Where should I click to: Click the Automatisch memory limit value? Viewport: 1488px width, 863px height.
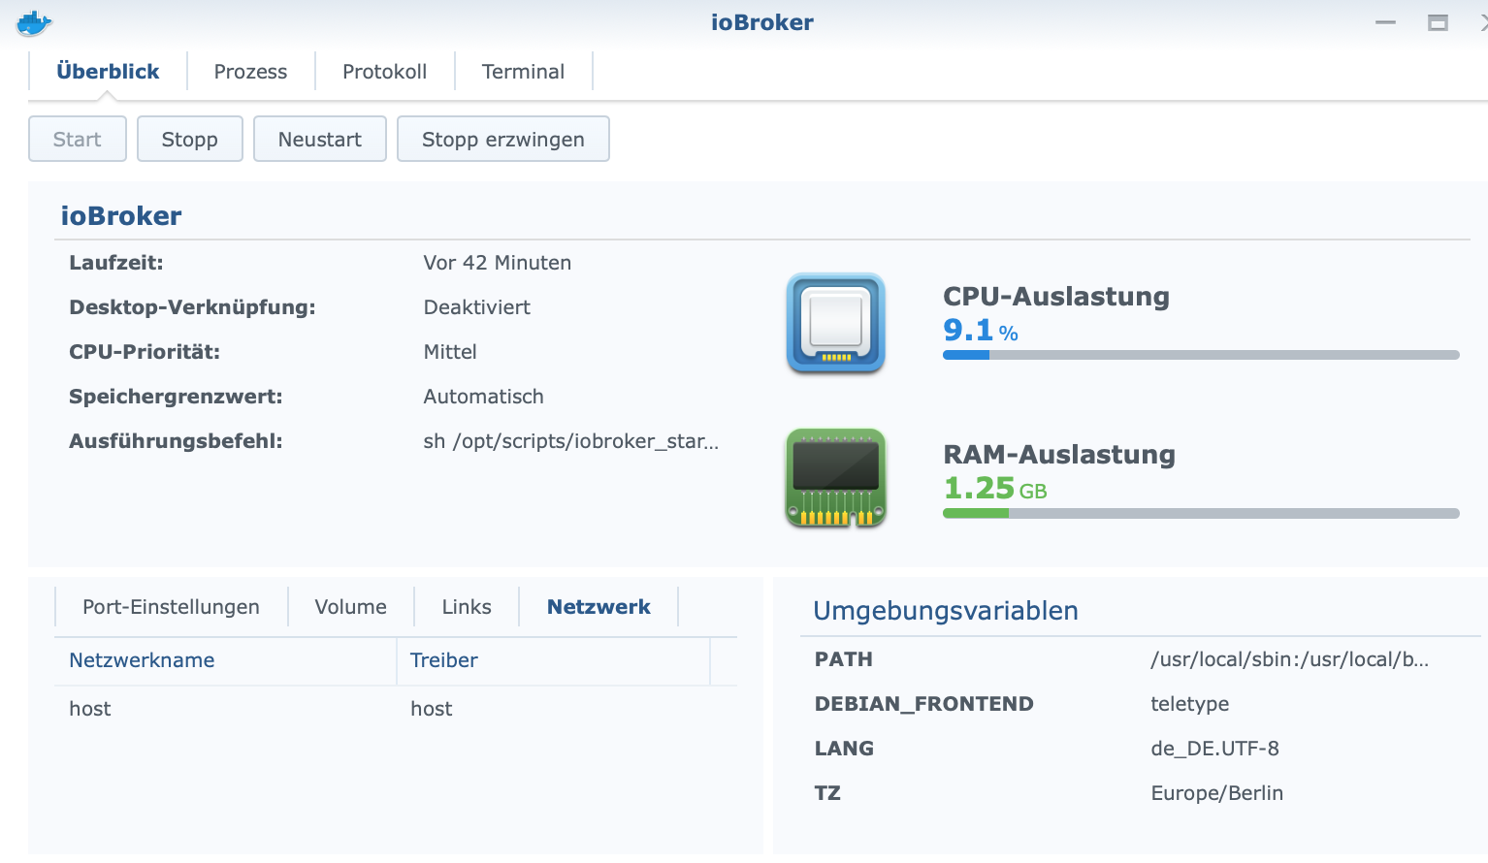[x=484, y=397]
